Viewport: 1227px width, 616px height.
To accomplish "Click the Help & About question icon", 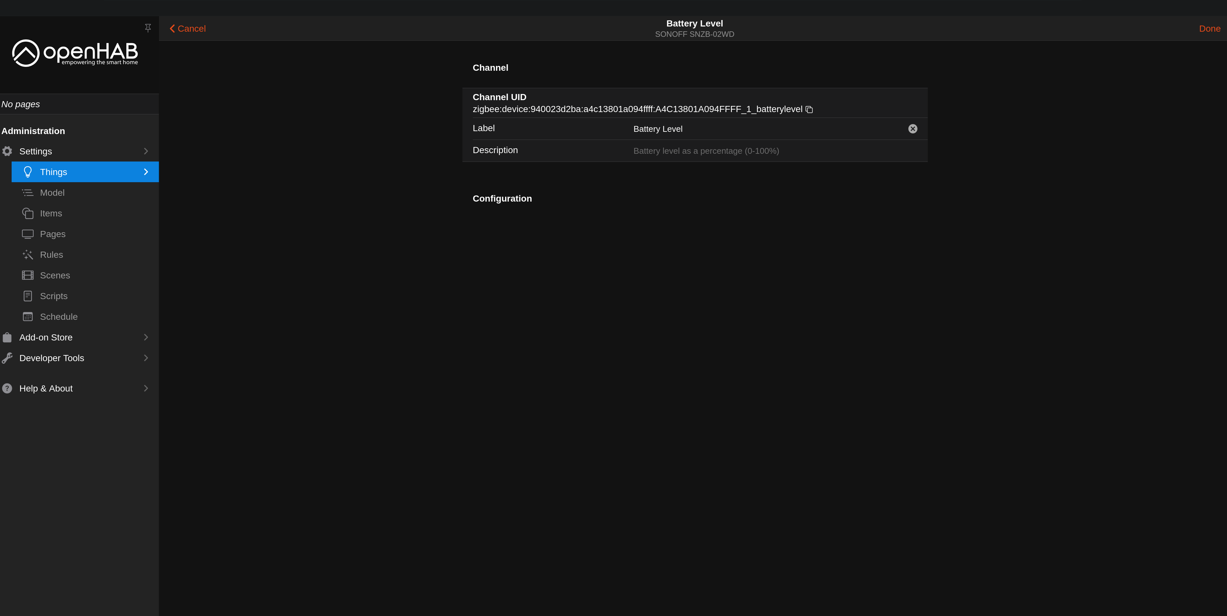I will pyautogui.click(x=7, y=389).
